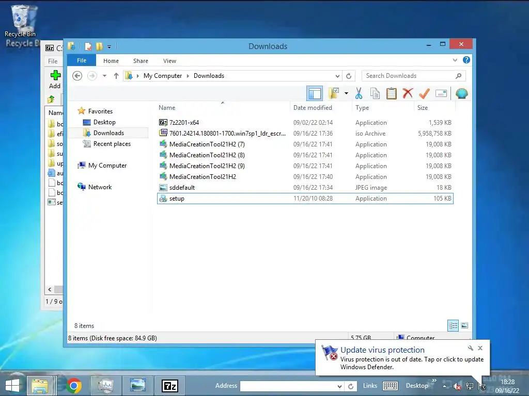Click the New folder icon in title bar
Screen dimensions: 529x396
tap(99, 46)
